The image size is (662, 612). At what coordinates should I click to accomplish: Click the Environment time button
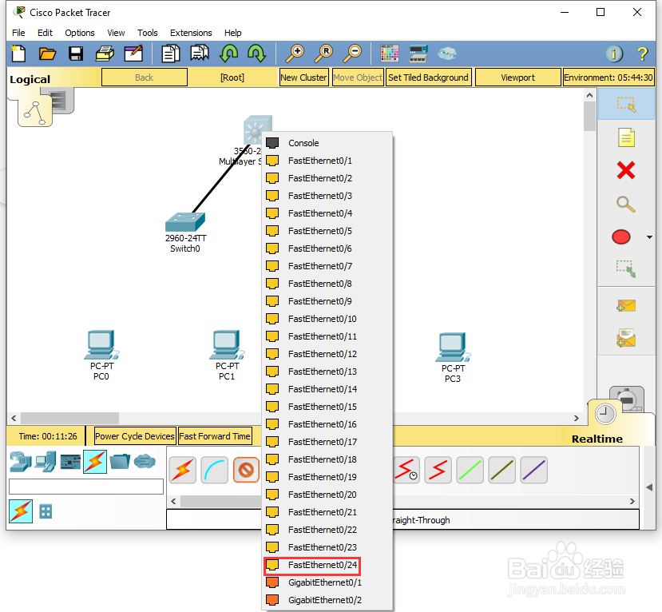pyautogui.click(x=608, y=77)
